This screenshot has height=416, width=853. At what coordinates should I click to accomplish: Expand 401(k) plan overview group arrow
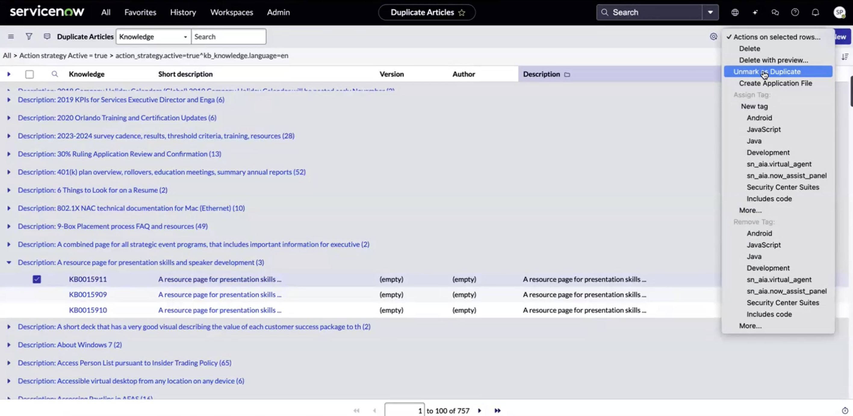(9, 172)
